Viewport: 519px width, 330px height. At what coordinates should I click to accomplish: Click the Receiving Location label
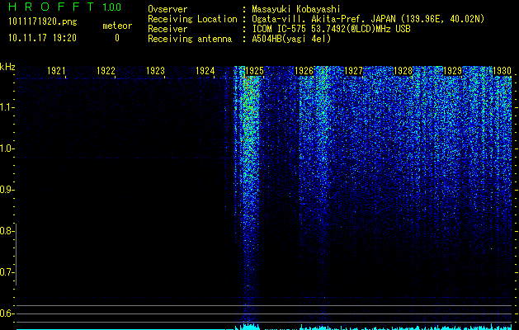192,19
